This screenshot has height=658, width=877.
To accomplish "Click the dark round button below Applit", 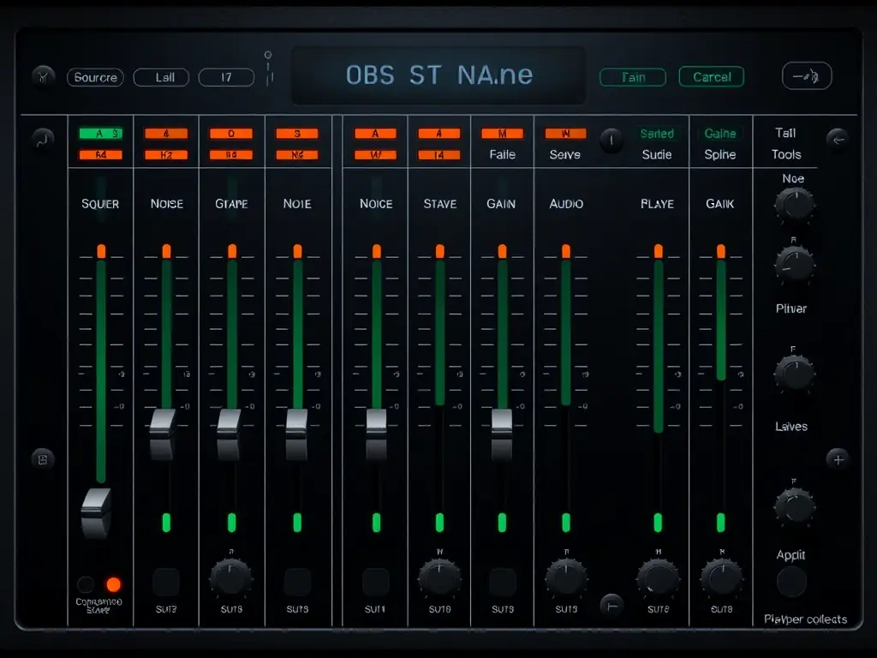I will point(792,582).
